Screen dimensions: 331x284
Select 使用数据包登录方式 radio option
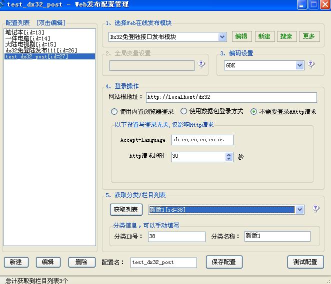[x=184, y=112]
